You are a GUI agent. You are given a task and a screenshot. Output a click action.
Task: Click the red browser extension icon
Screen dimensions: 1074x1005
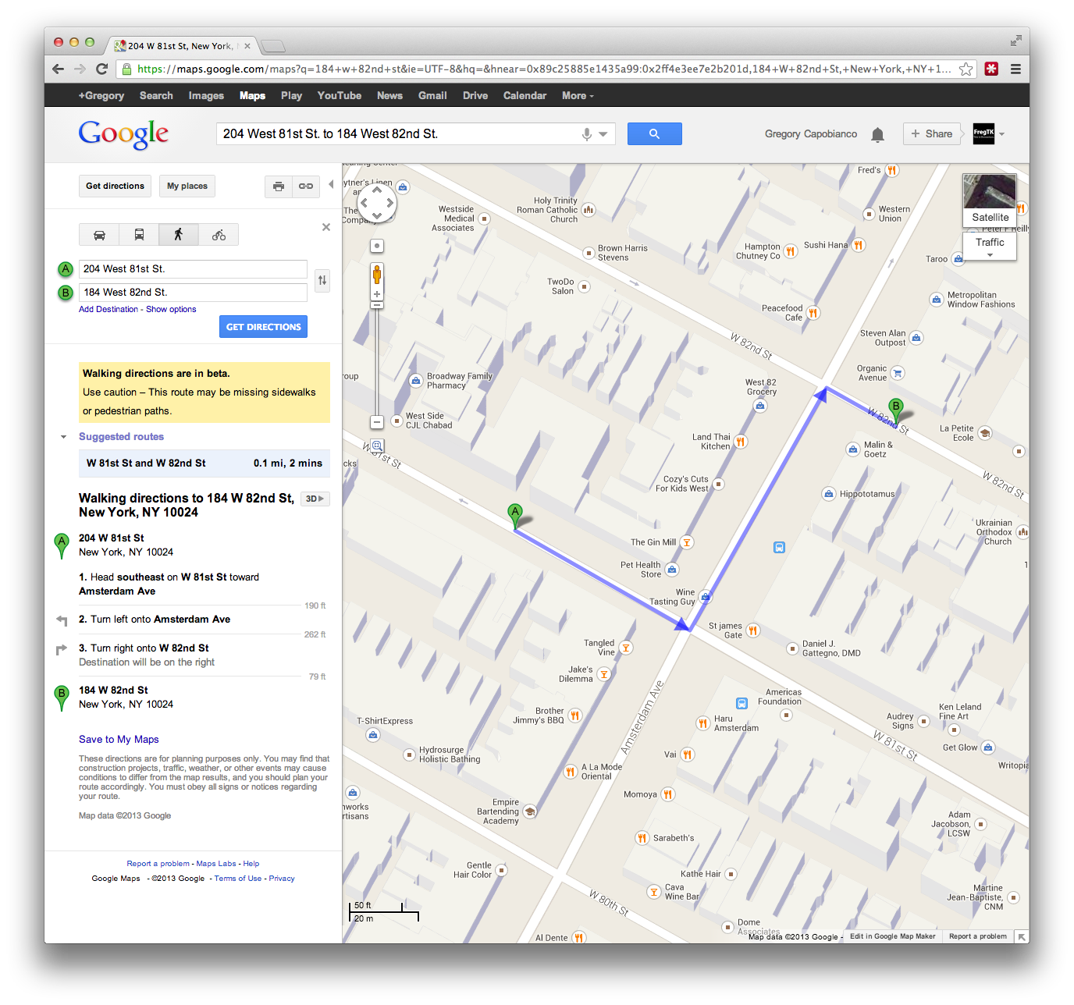tap(991, 69)
